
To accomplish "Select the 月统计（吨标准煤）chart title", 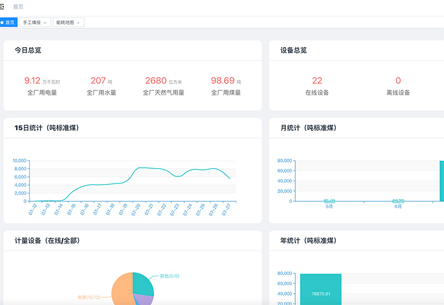I will click(x=309, y=128).
